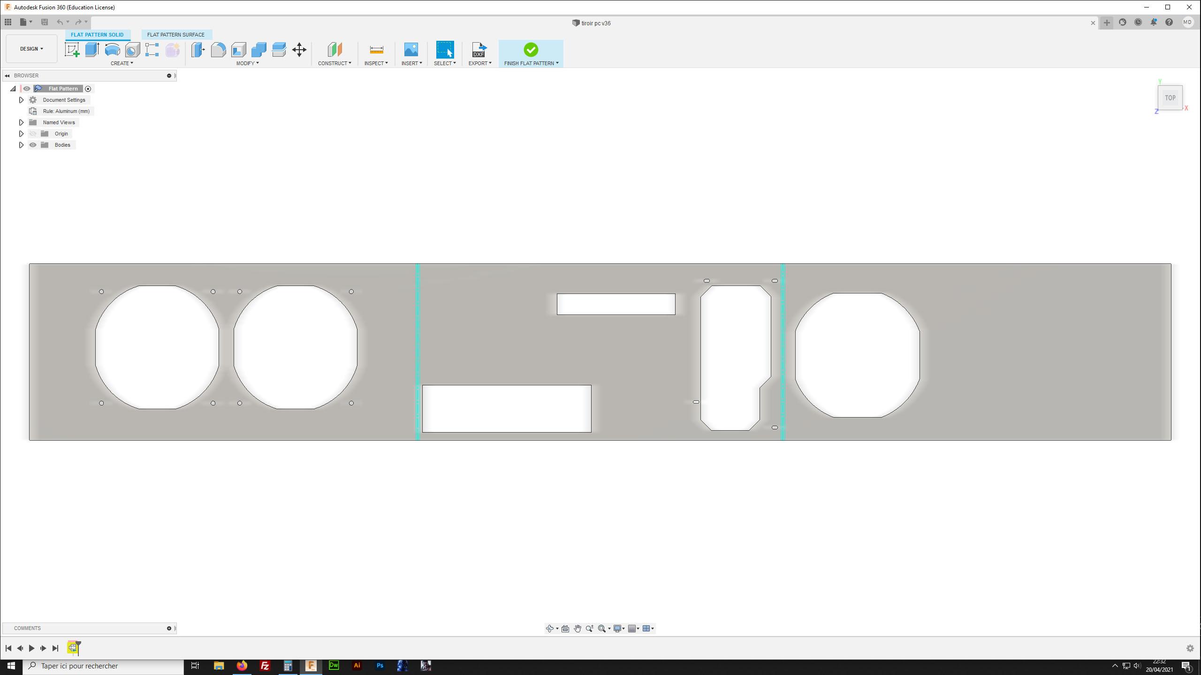Image resolution: width=1201 pixels, height=675 pixels.
Task: Click the Fillet tool icon
Action: (218, 50)
